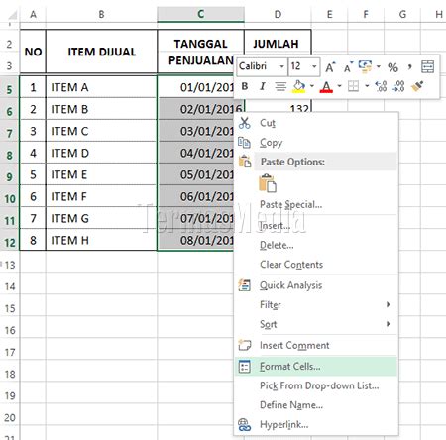Open Format Cells... menu entry

(316, 367)
